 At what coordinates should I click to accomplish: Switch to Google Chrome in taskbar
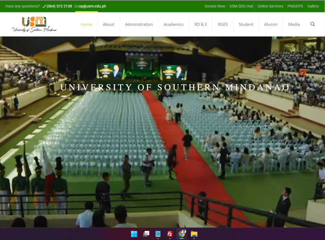tap(182, 234)
